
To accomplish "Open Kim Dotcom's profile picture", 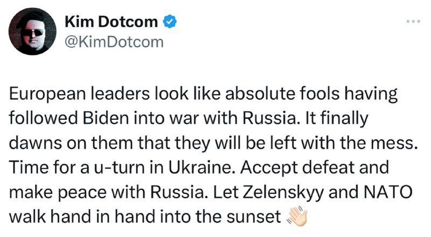I will pos(36,33).
